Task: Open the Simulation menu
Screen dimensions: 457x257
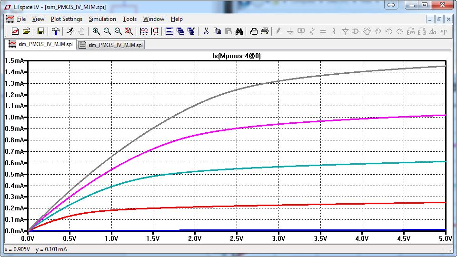Action: (x=102, y=19)
